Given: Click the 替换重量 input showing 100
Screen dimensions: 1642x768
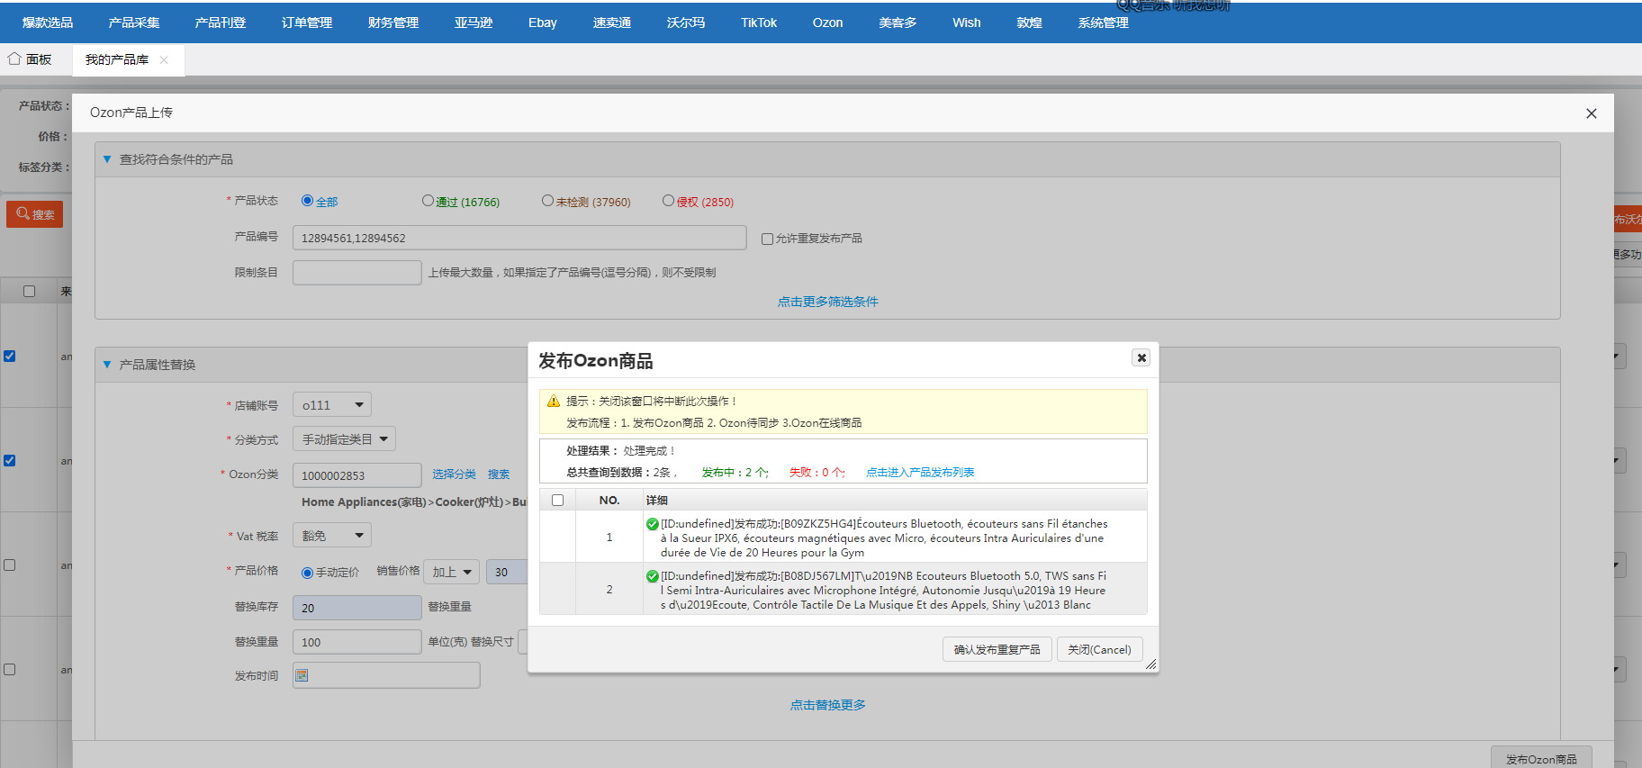Looking at the screenshot, I should point(356,642).
